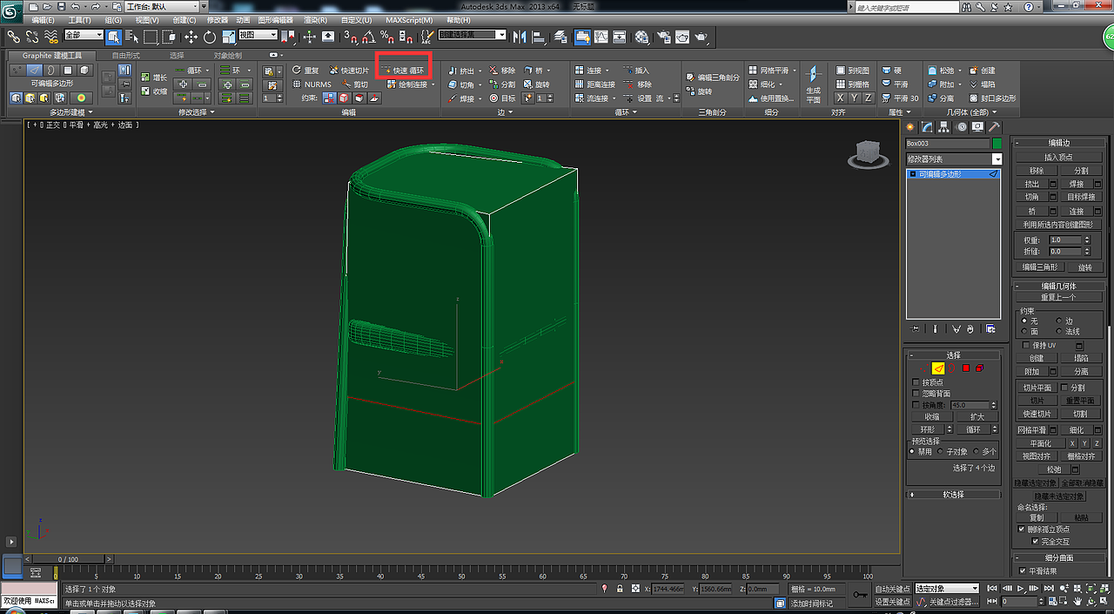Open the 修改器列表 dropdown
The image size is (1114, 614).
click(997, 159)
